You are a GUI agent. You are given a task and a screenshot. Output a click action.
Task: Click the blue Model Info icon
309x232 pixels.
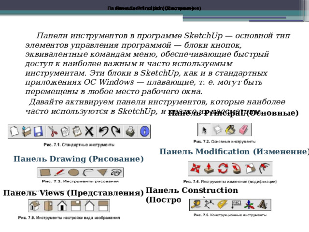pos(145,131)
